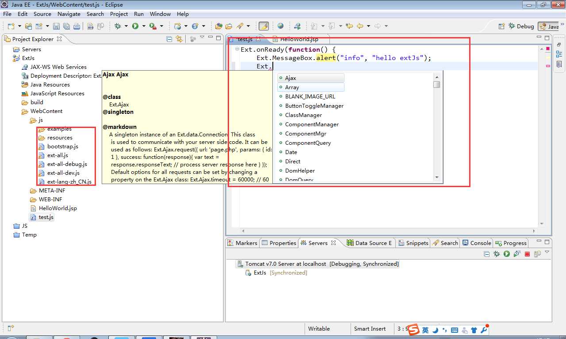The height and width of the screenshot is (339, 566).
Task: Start the server green play icon
Action: tap(507, 254)
